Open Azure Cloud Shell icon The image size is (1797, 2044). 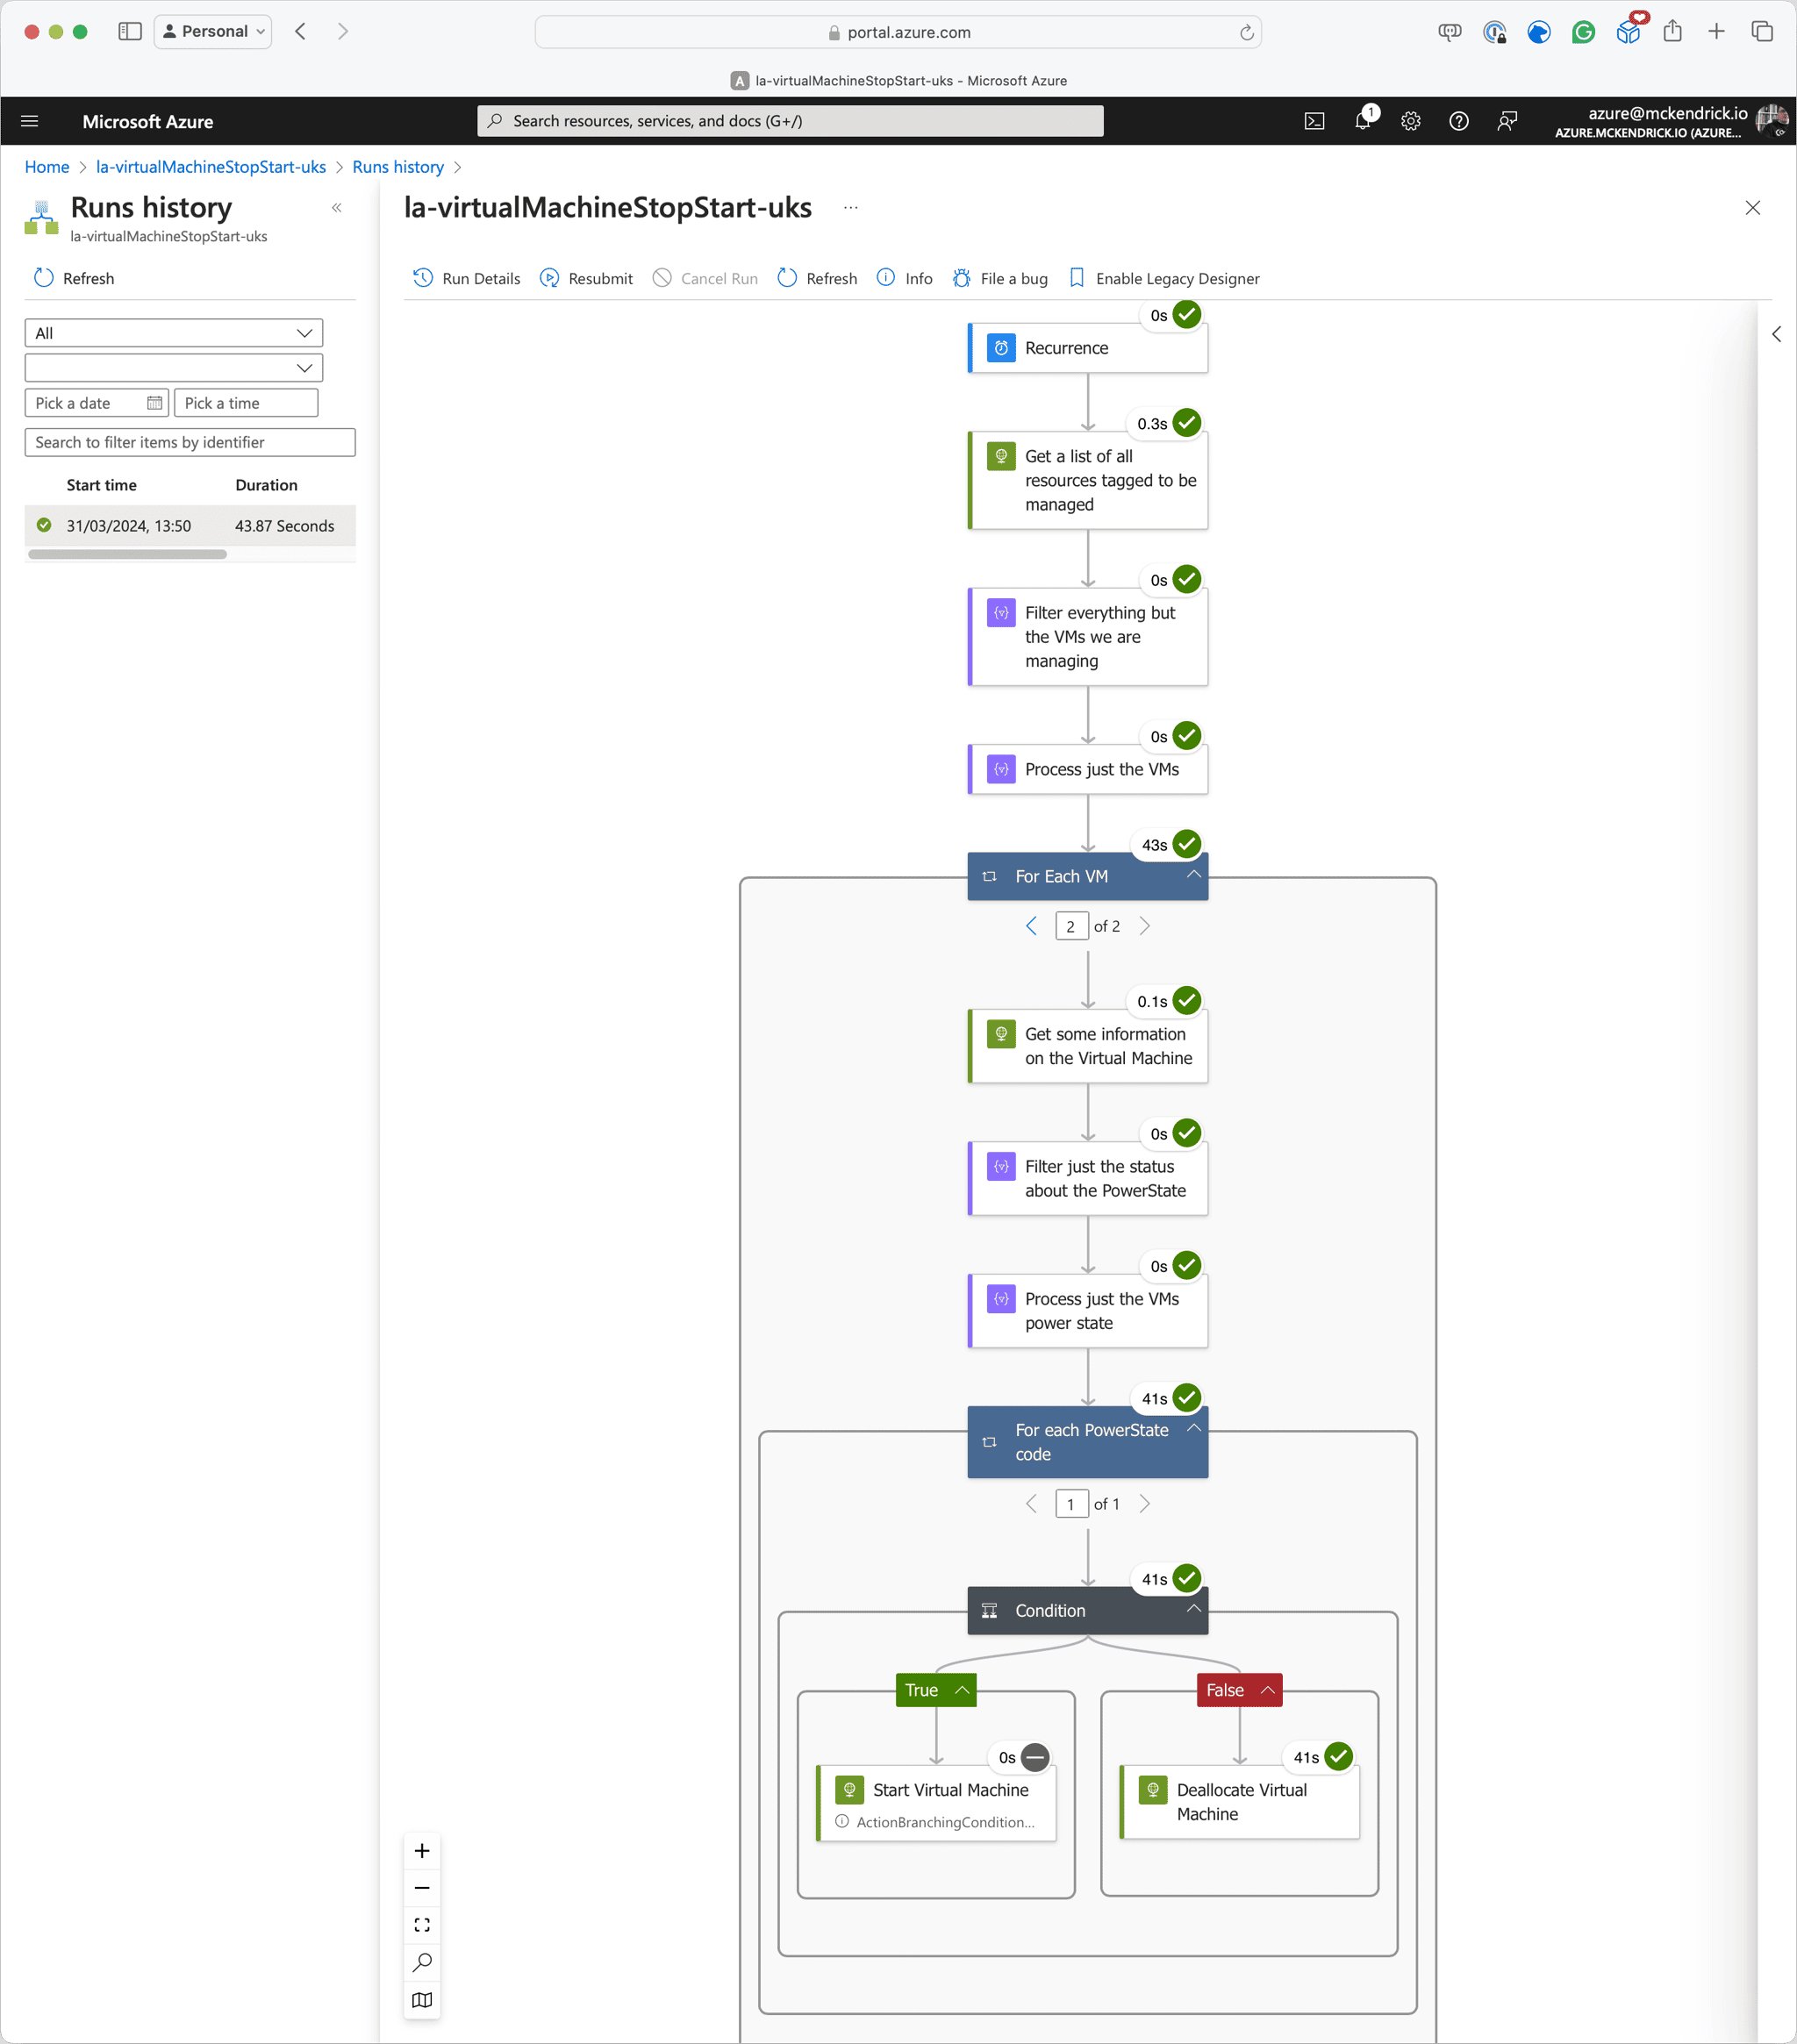coord(1314,121)
